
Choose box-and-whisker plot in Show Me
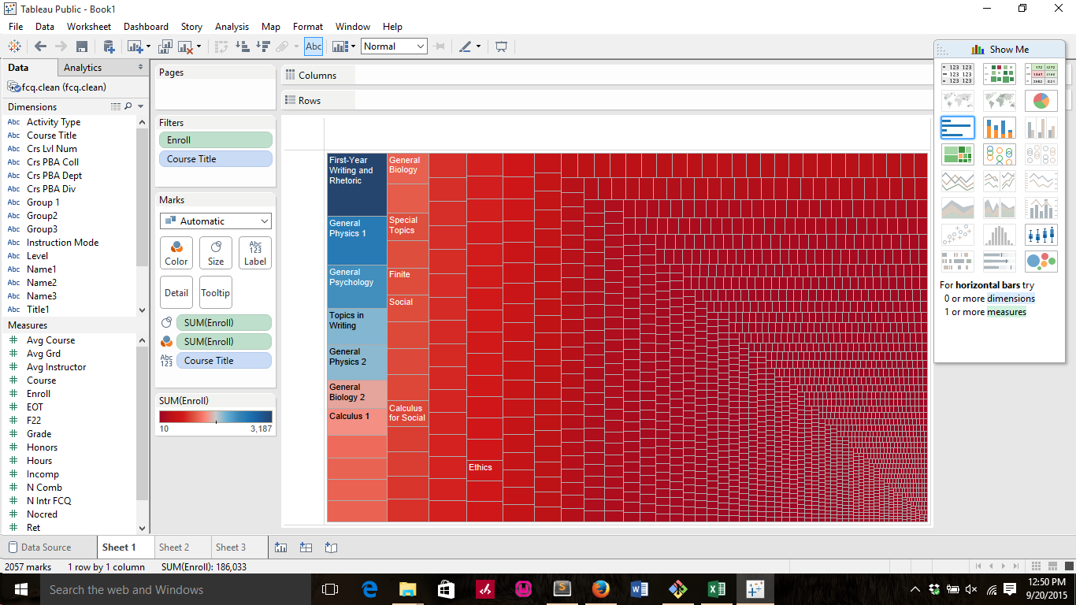click(x=1041, y=235)
